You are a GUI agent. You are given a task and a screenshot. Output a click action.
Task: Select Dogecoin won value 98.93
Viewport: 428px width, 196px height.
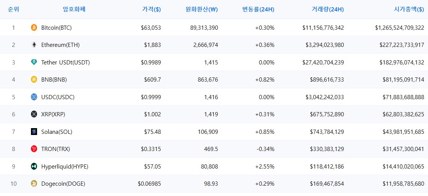click(211, 184)
